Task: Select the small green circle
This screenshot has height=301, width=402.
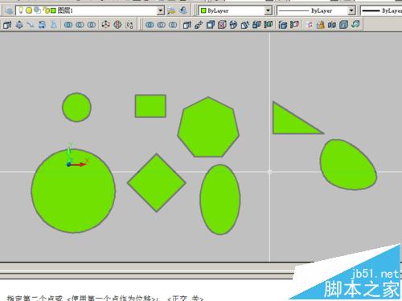Action: click(x=76, y=108)
